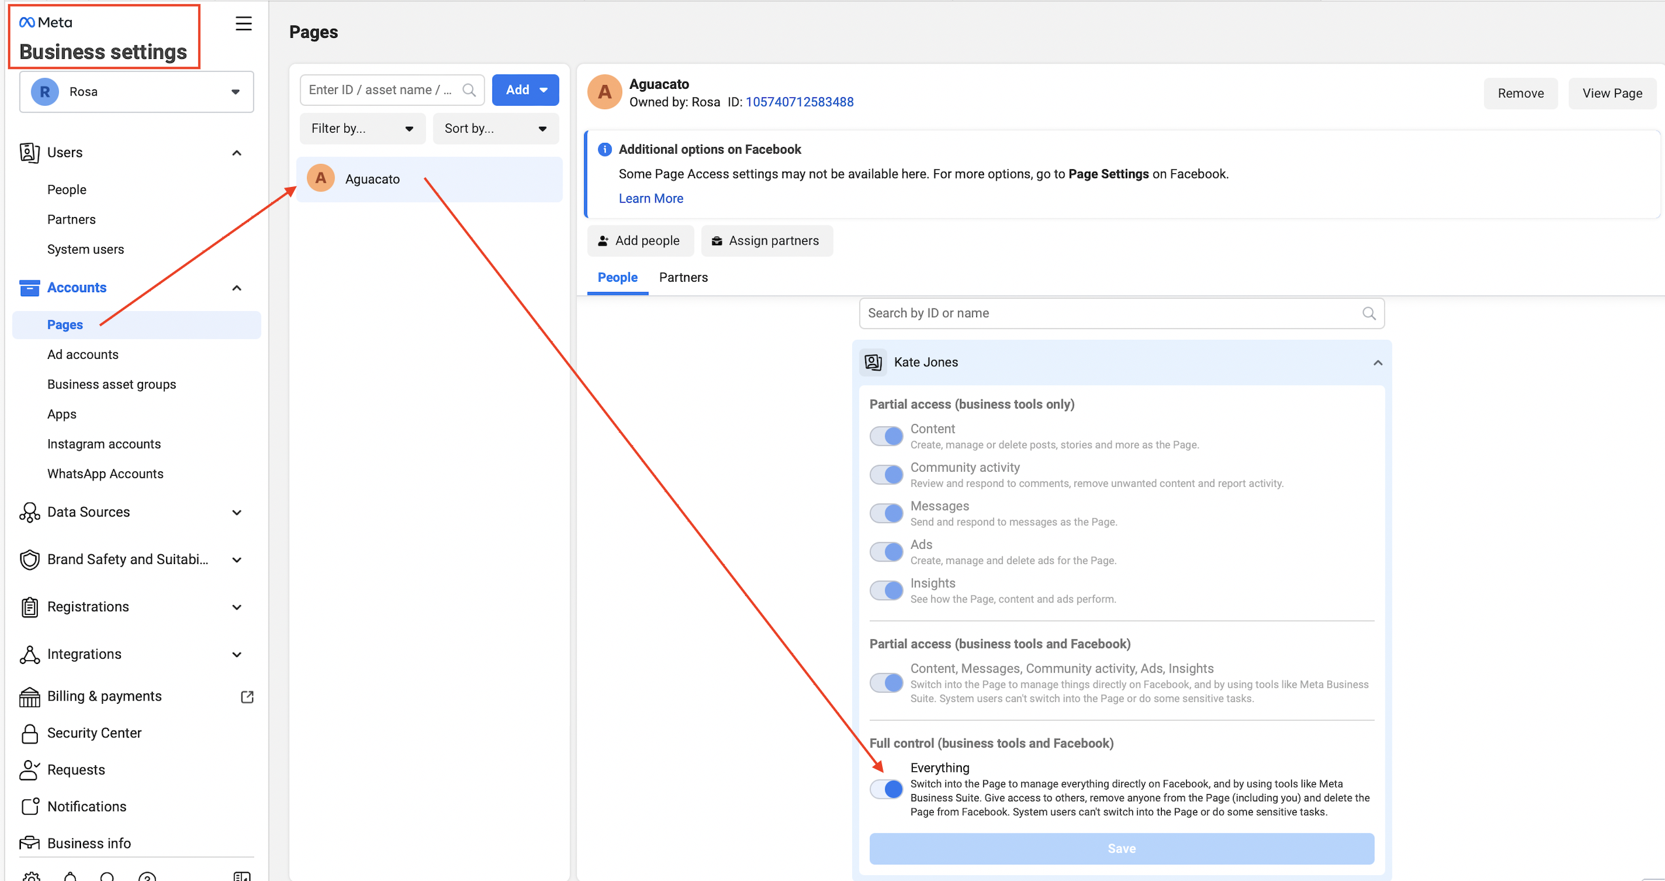1665x881 pixels.
Task: Toggle the Insights access switch
Action: [x=886, y=591]
